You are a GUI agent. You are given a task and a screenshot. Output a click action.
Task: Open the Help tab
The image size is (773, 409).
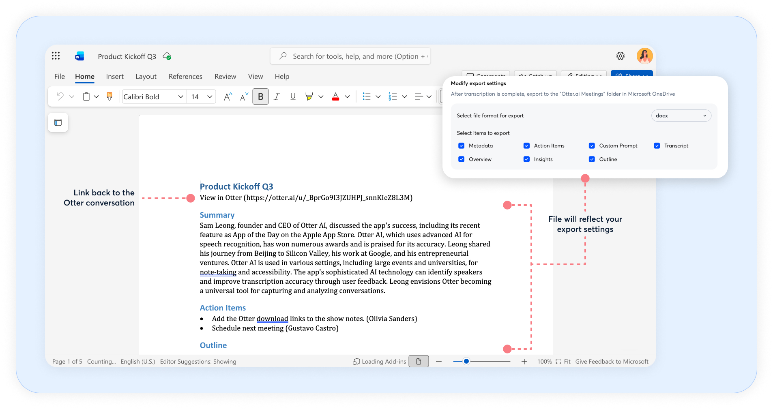[x=282, y=76]
